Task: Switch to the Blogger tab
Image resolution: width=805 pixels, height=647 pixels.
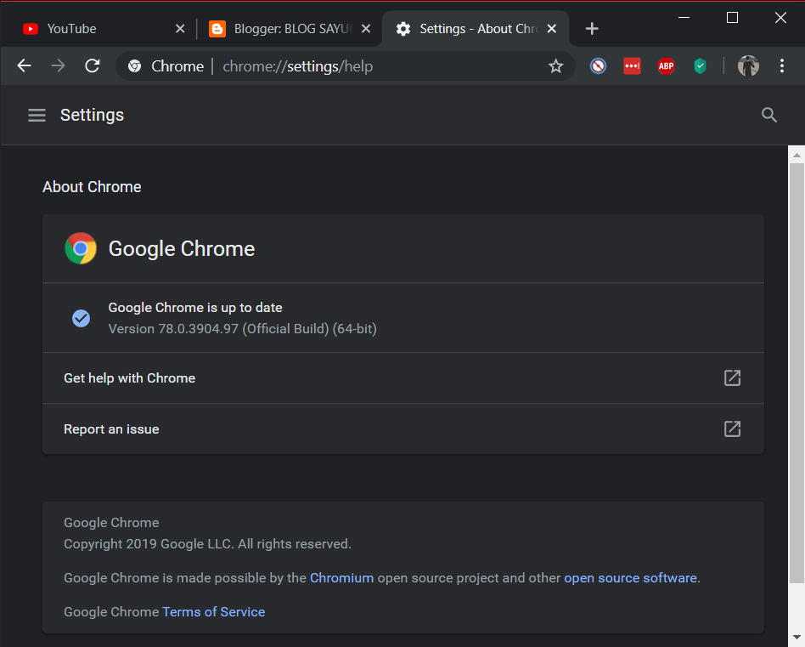Action: 280,29
